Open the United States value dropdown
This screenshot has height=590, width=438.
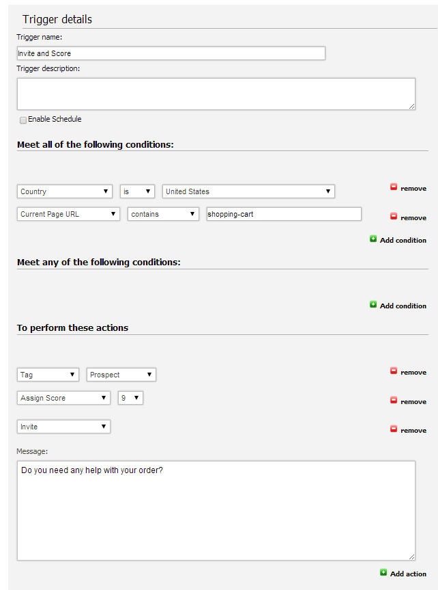(248, 191)
